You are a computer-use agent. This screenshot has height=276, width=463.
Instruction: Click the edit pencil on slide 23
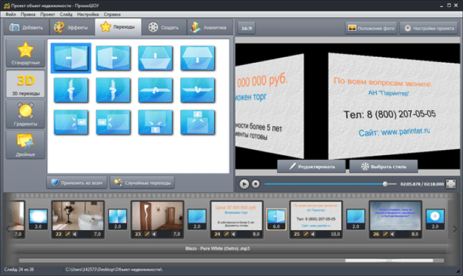[x=147, y=234]
